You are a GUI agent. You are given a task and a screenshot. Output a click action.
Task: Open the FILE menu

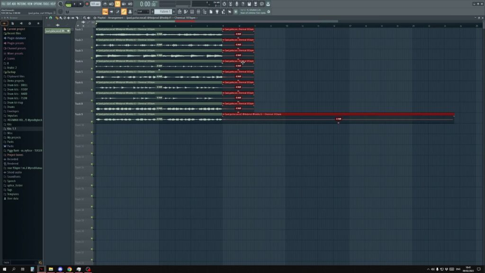(x=3, y=4)
